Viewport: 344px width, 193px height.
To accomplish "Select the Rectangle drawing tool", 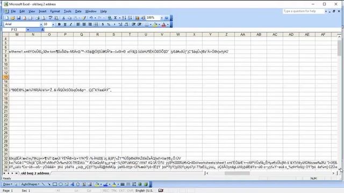I will (x=55, y=184).
